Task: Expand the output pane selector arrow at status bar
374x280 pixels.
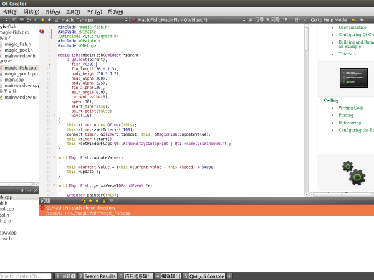Action: [230, 276]
